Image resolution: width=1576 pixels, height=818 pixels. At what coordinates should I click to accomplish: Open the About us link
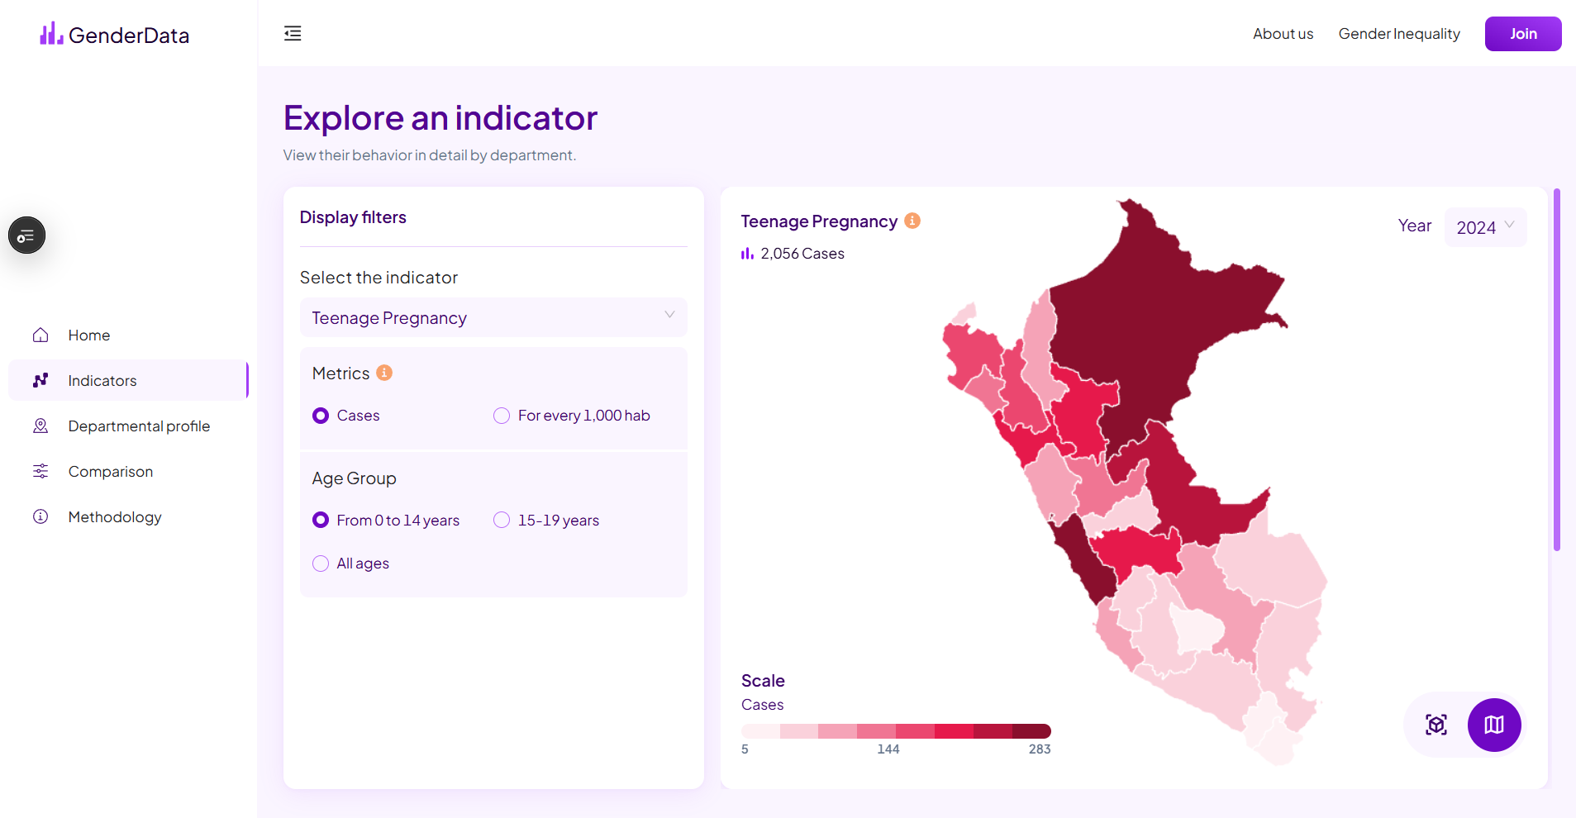click(x=1283, y=34)
